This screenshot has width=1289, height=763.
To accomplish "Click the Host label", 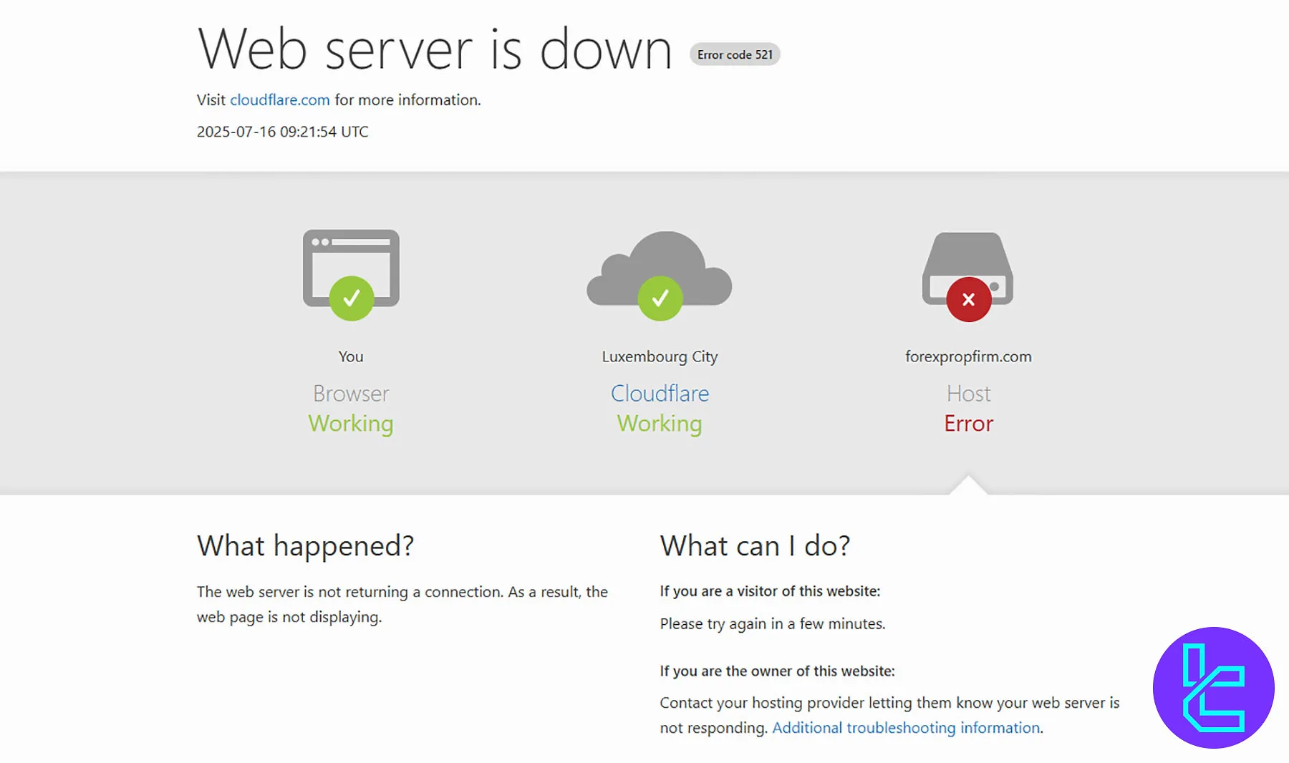I will tap(968, 393).
